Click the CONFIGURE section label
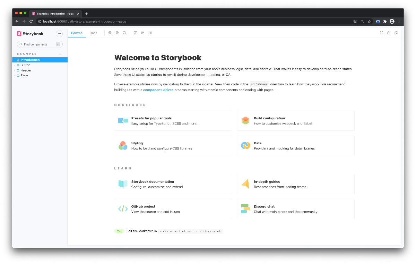Viewport: 416px width, 264px height. tap(130, 105)
